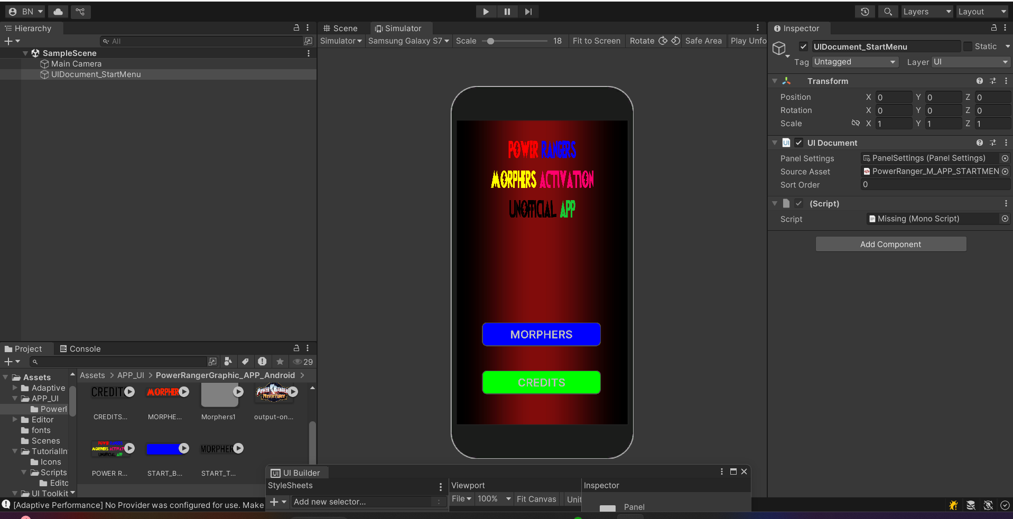Screen dimensions: 1013x519
Task: Open Panel Settings object picker icon
Action: click(1005, 158)
